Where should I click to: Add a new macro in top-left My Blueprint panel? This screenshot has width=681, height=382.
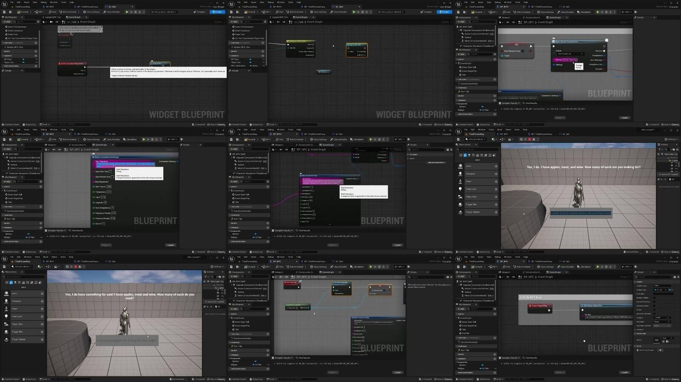coord(36,51)
